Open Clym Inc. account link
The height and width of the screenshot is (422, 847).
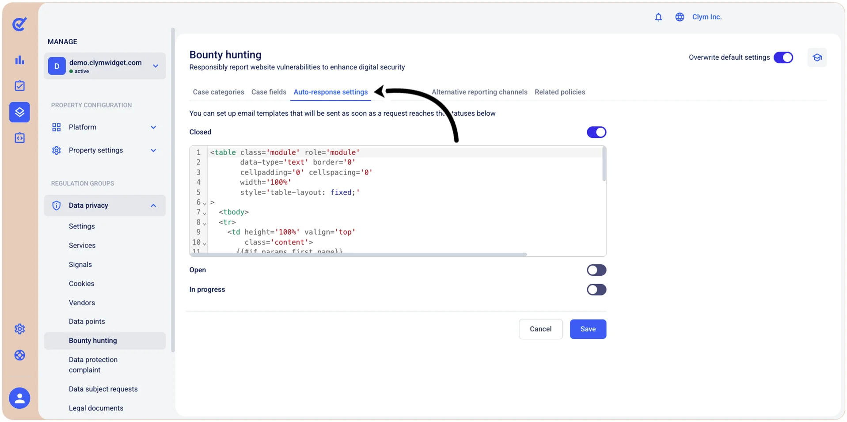click(x=706, y=17)
